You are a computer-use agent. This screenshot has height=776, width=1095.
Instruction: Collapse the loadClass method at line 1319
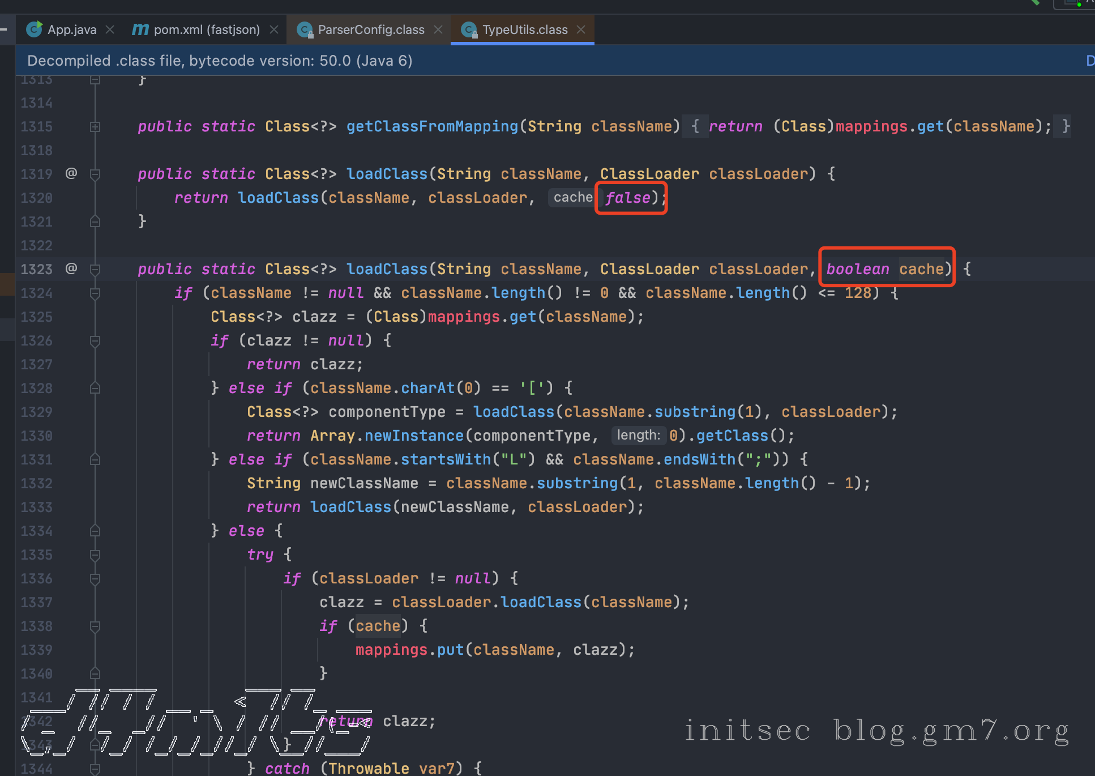tap(95, 174)
